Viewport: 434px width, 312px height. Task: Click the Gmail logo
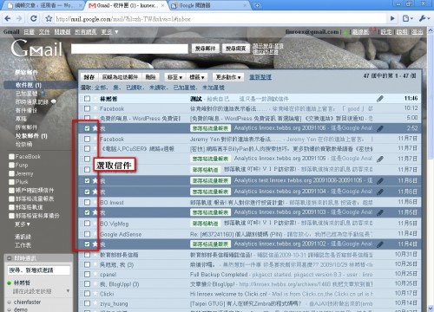click(36, 49)
